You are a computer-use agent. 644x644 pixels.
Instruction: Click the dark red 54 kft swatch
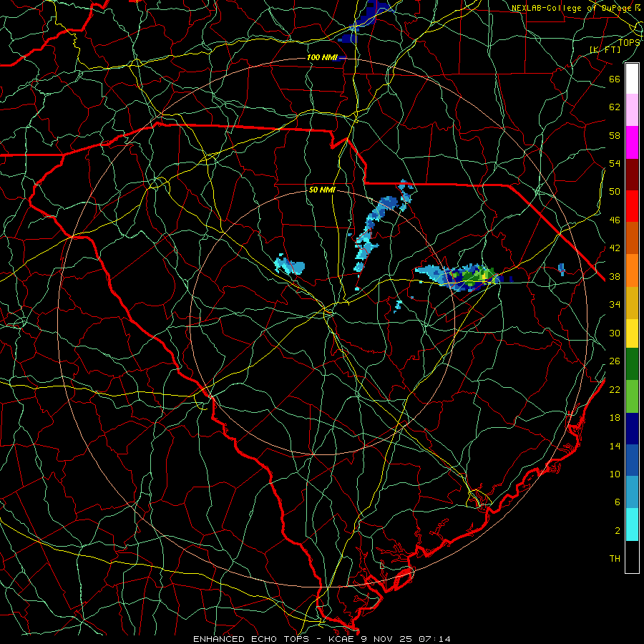pyautogui.click(x=632, y=174)
